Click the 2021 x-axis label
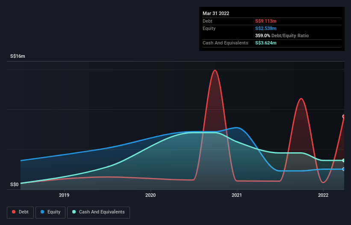This screenshot has height=225, width=351. 237,195
